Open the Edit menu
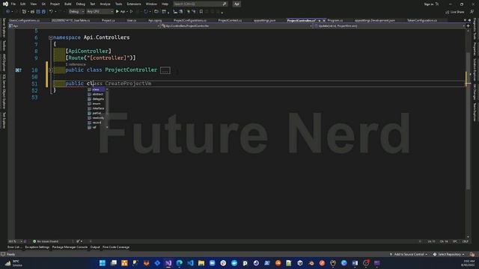This screenshot has width=479, height=269. click(x=23, y=4)
